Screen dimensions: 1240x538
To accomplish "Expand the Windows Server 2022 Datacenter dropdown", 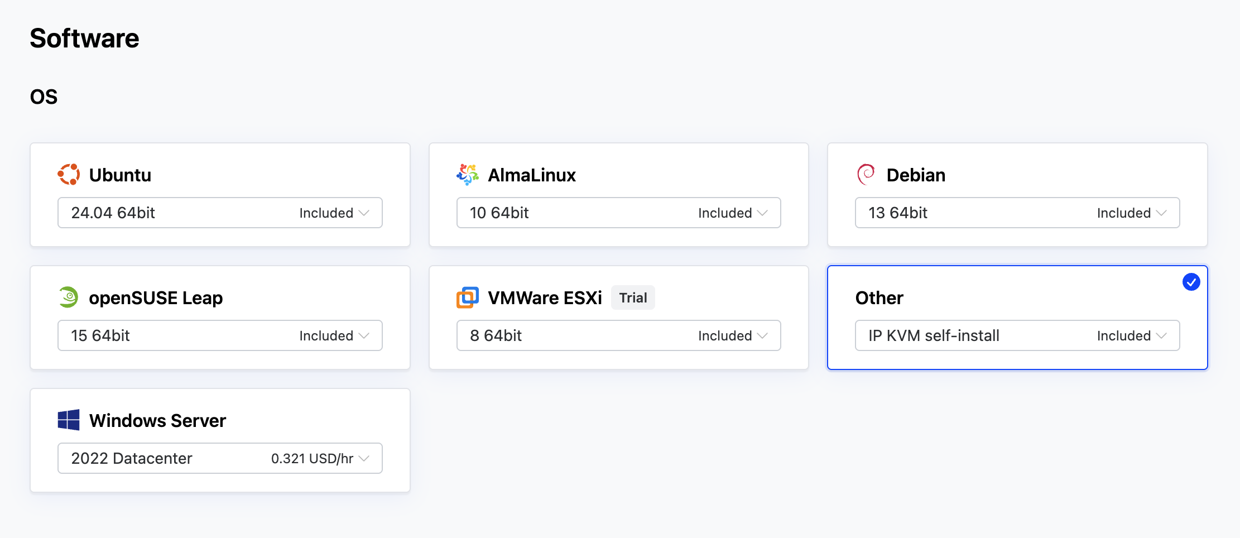I will pos(219,458).
